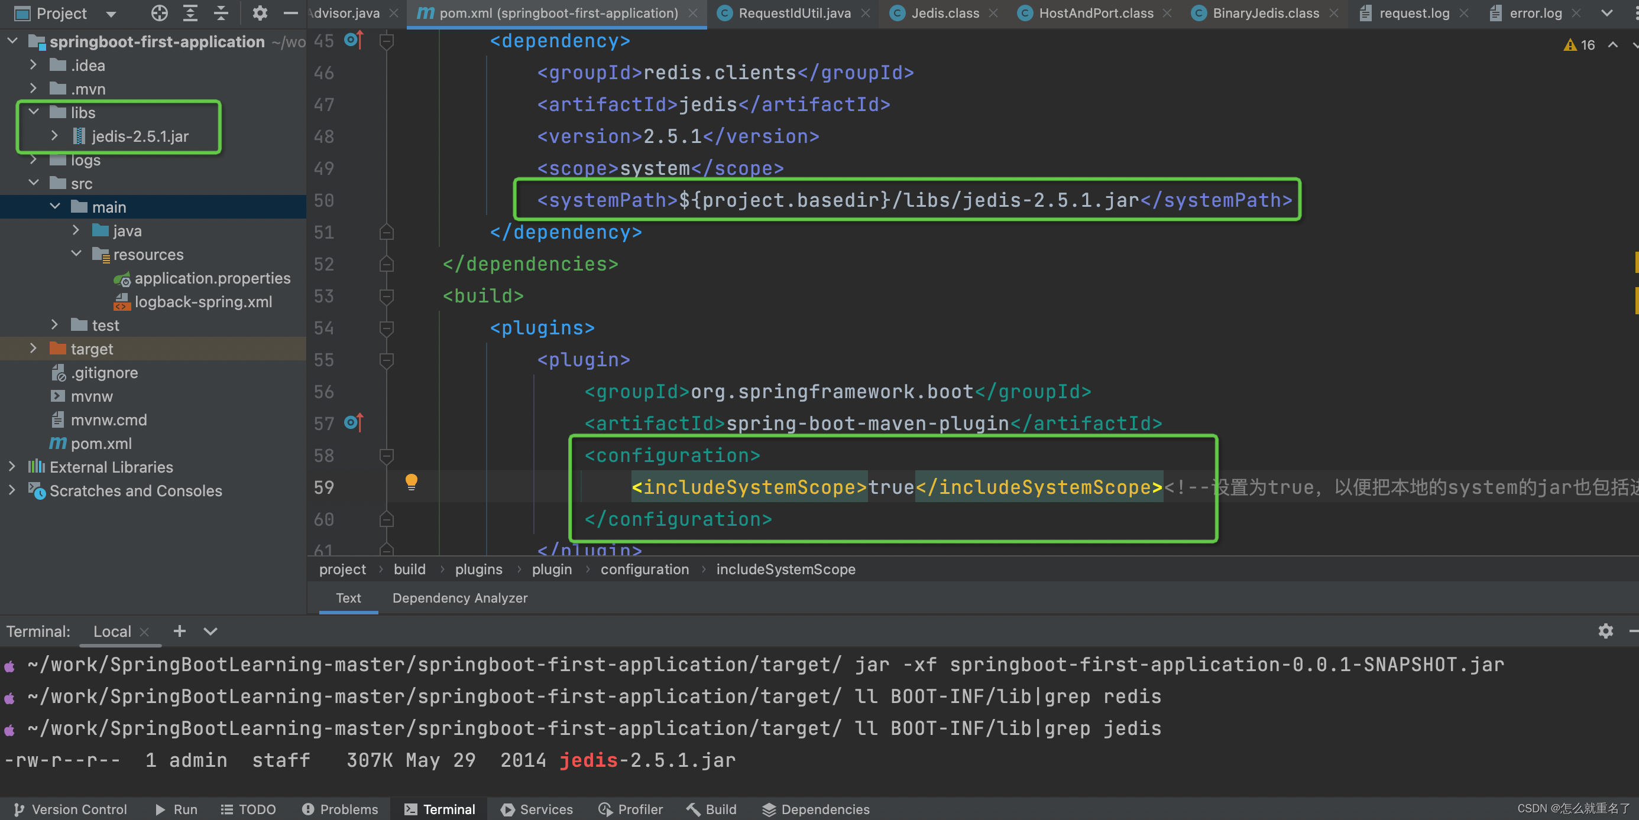Expand the src directory tree item
The width and height of the screenshot is (1639, 820).
coord(35,182)
